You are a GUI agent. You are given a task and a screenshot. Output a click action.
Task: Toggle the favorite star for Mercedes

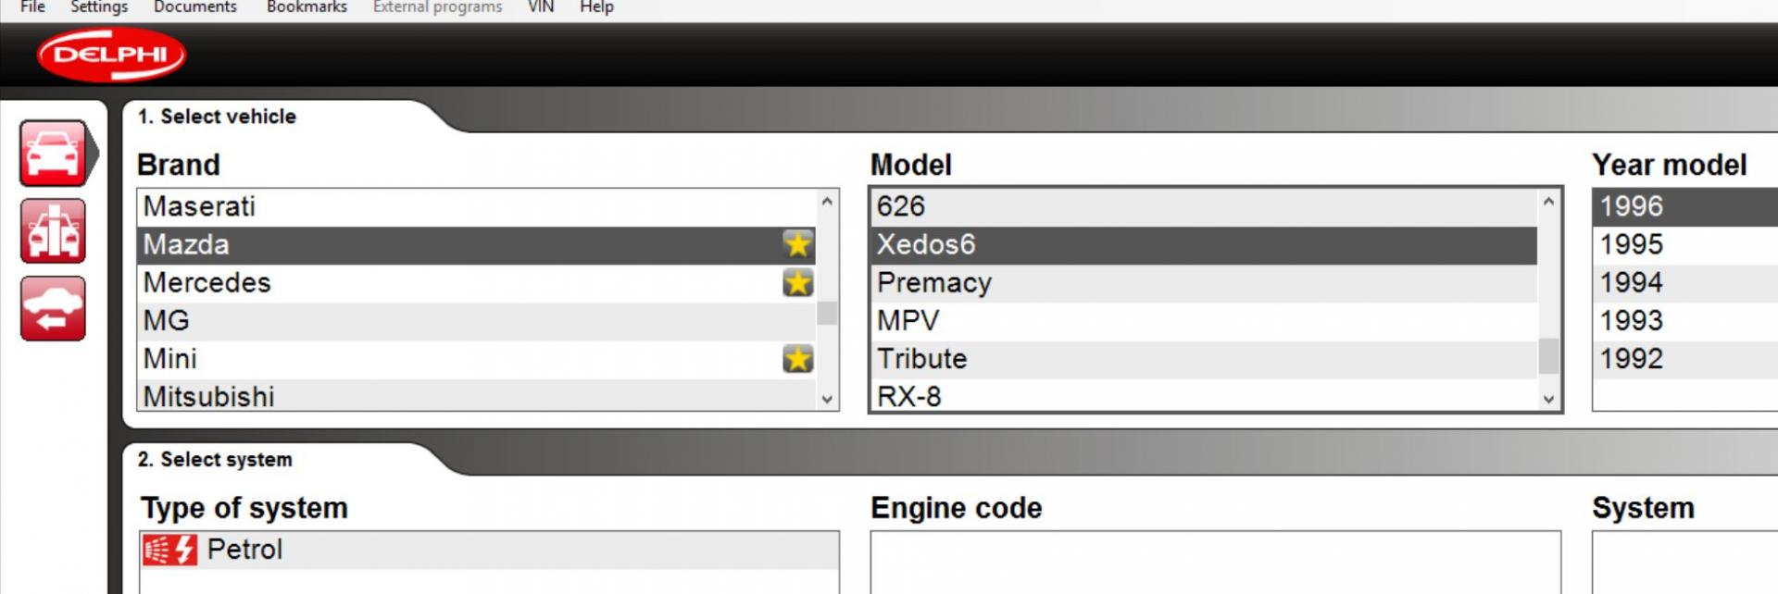797,282
